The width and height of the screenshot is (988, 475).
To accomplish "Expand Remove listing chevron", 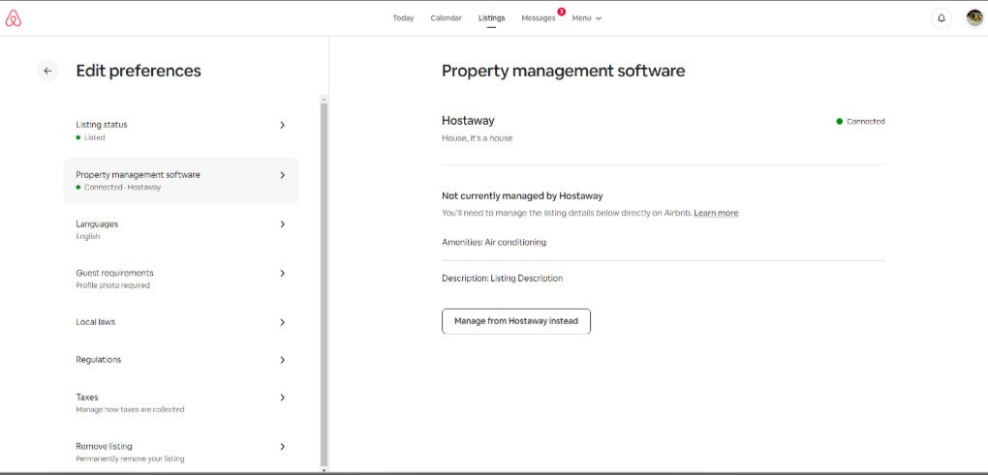I will coord(282,447).
